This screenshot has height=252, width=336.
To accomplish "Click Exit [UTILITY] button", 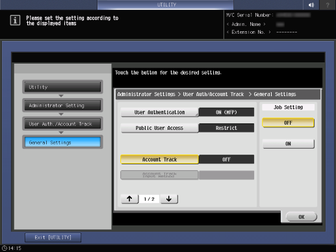I will (x=53, y=238).
